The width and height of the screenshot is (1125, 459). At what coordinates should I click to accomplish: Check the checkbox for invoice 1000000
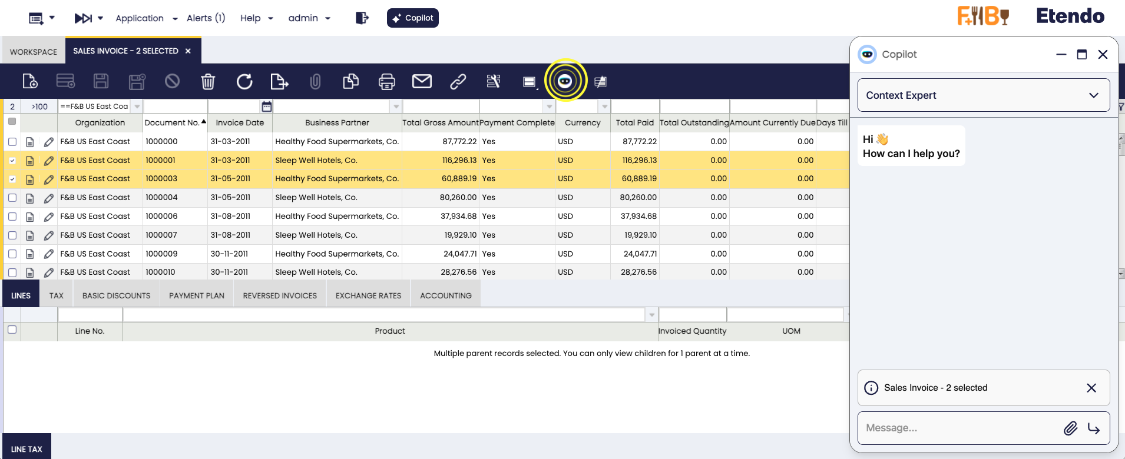pos(12,142)
